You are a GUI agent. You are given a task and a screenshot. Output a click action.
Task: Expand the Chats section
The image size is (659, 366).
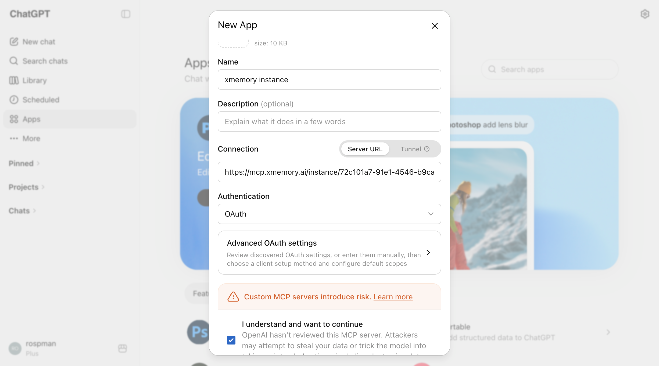pos(22,211)
